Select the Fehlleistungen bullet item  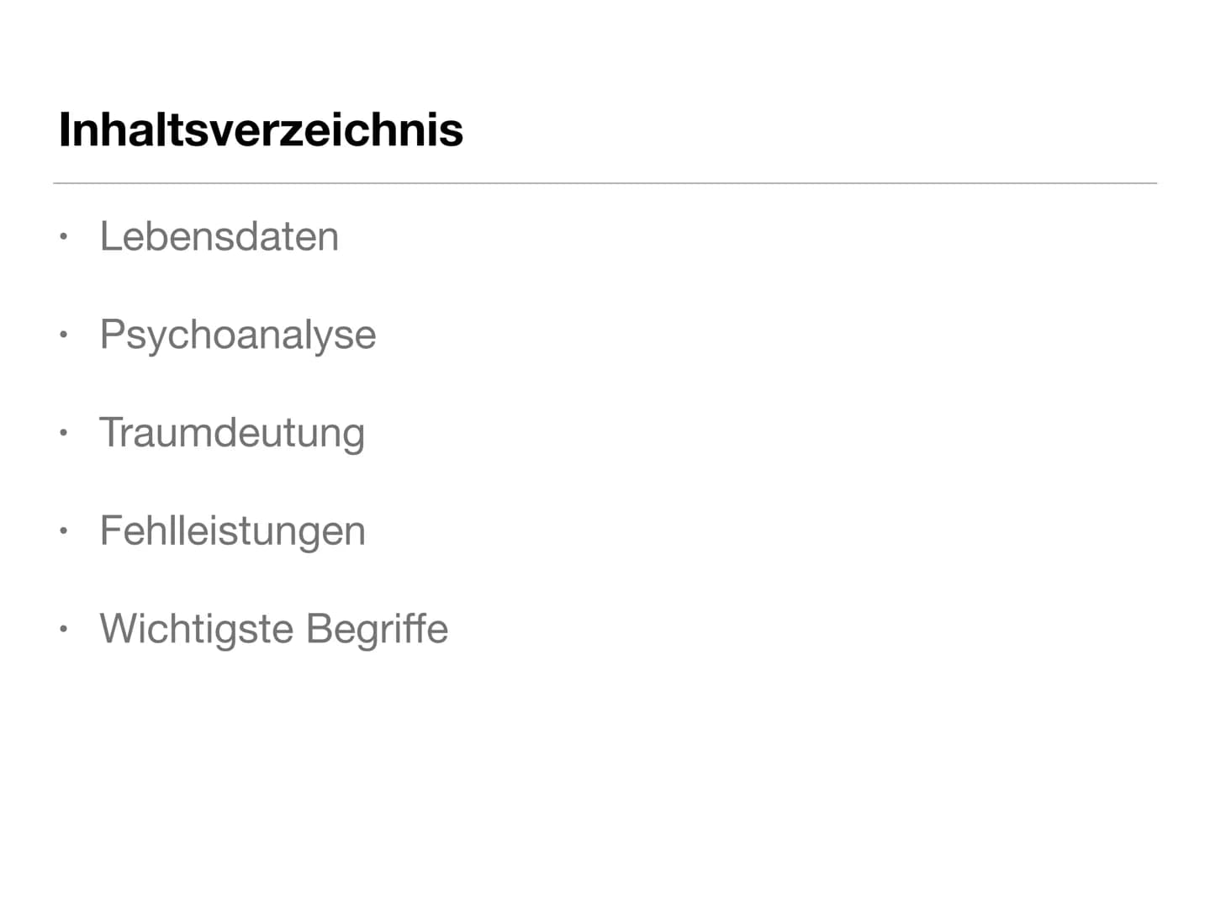tap(232, 531)
